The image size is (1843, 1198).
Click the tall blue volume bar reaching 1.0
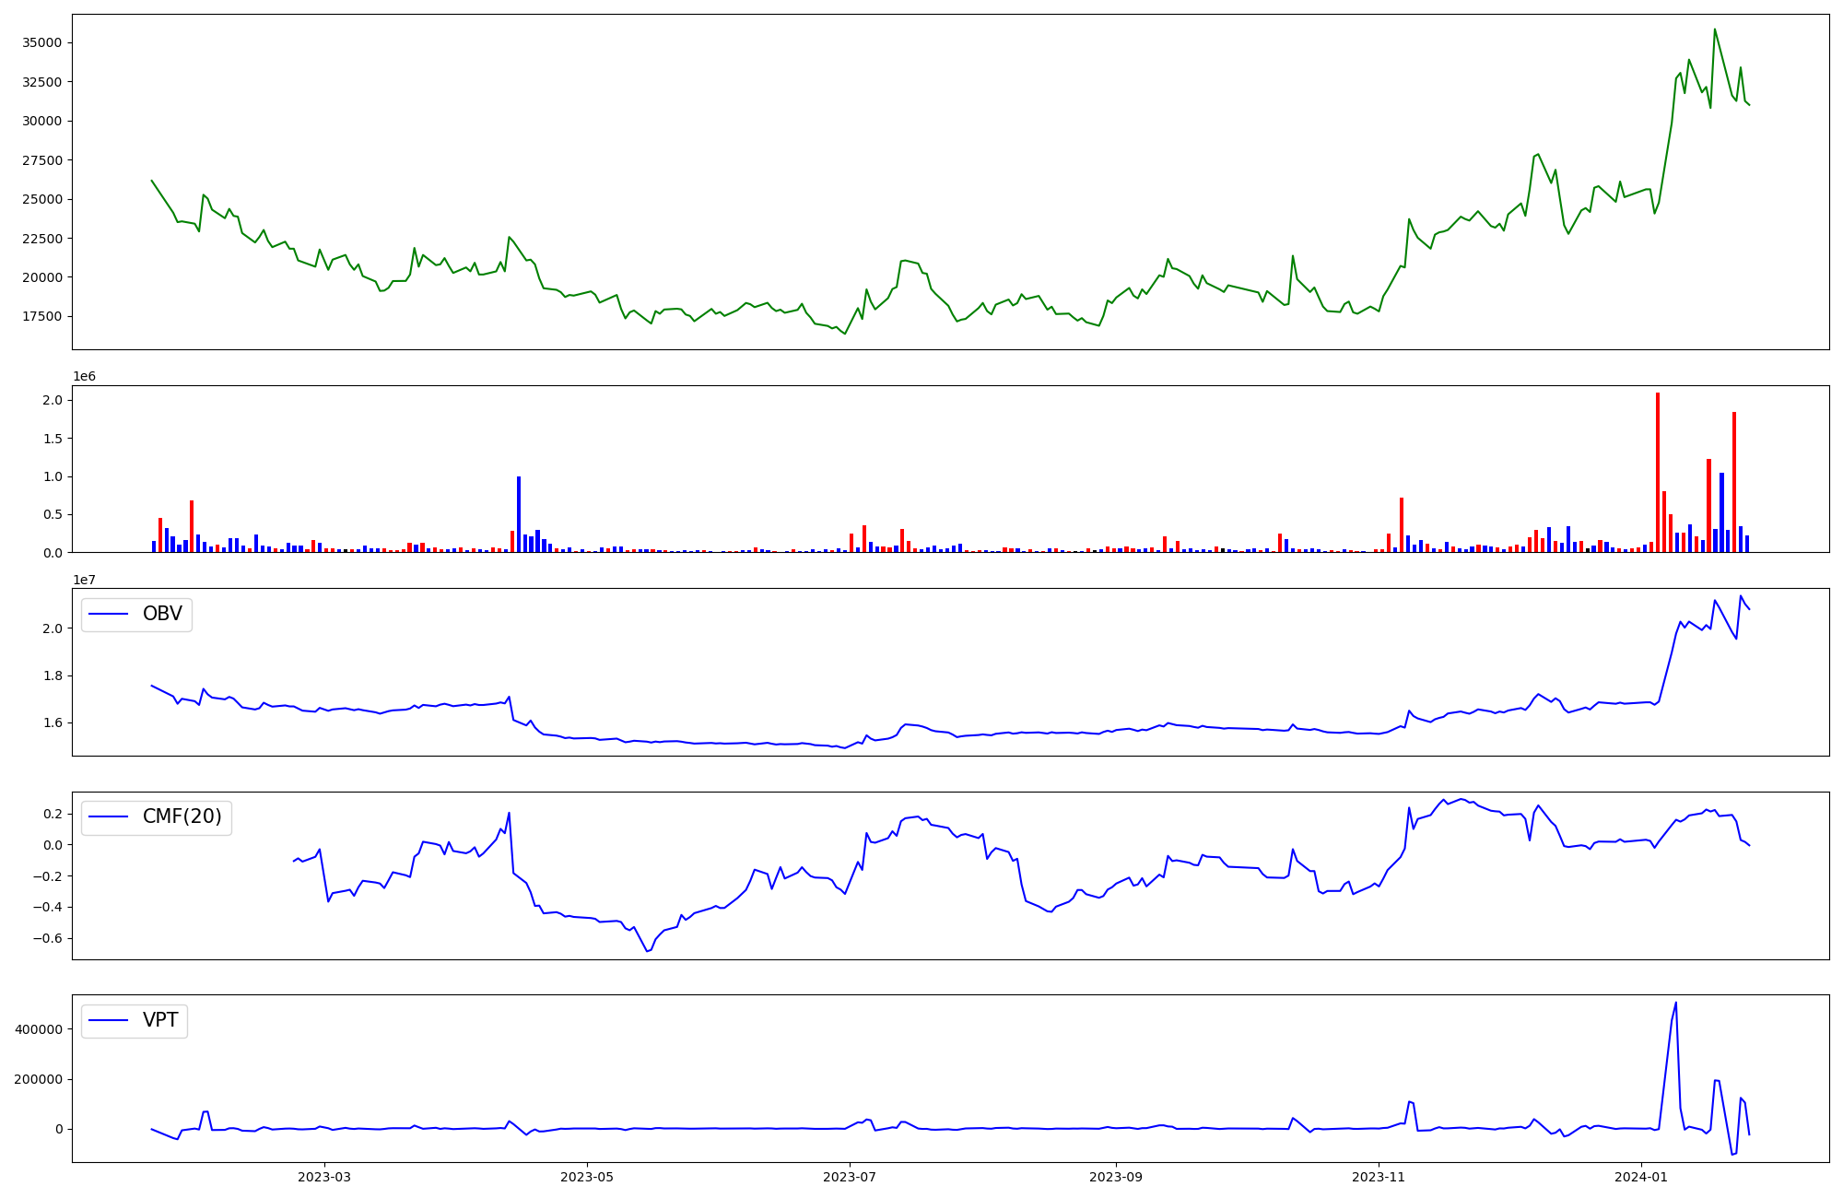click(x=519, y=514)
